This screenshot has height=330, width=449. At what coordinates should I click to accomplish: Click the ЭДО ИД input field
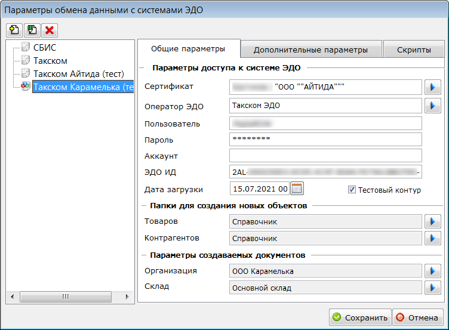pos(325,171)
